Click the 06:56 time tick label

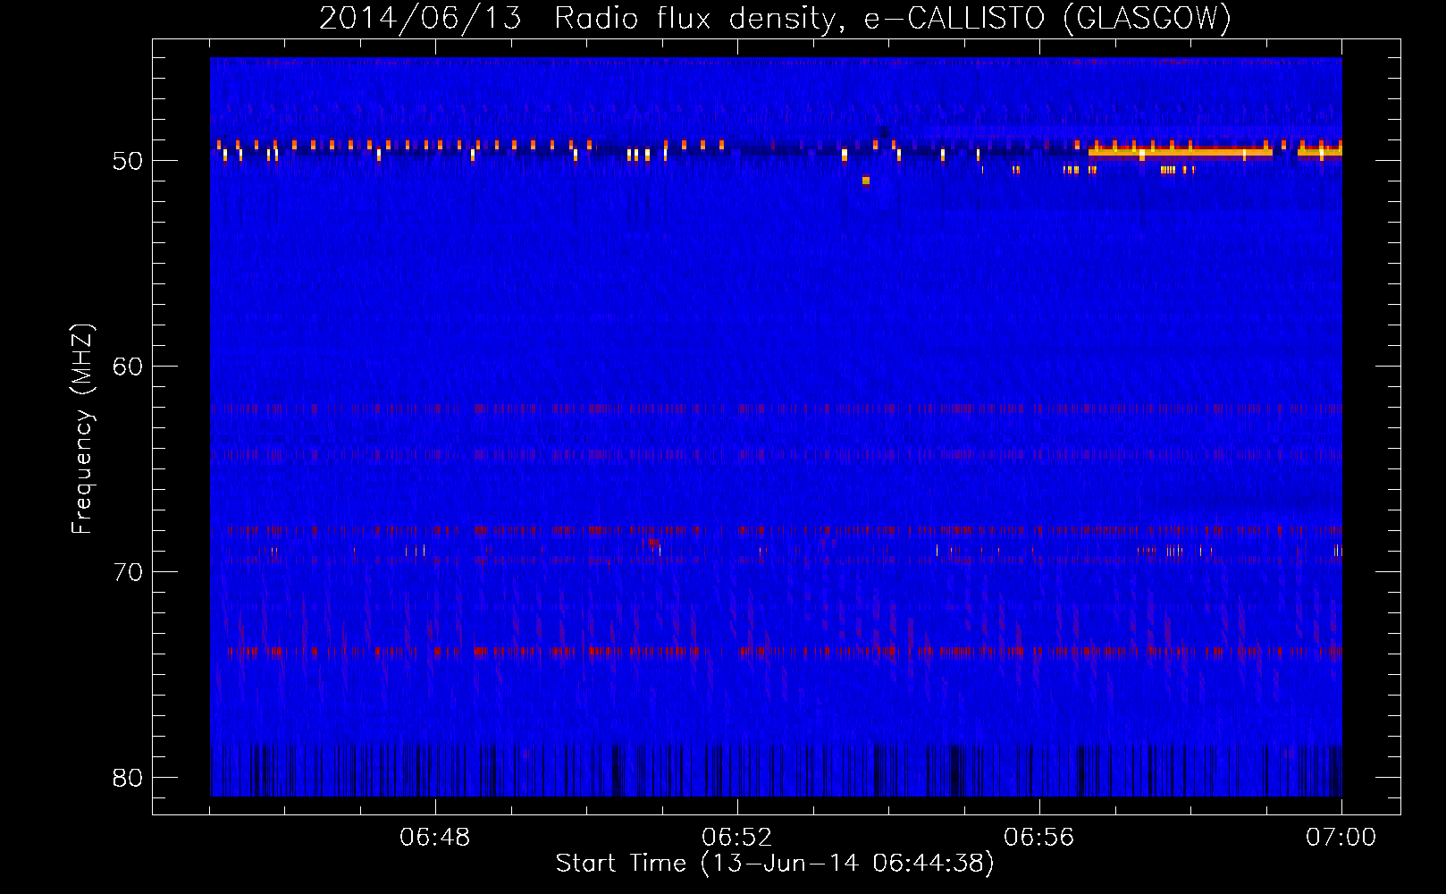pyautogui.click(x=1039, y=838)
